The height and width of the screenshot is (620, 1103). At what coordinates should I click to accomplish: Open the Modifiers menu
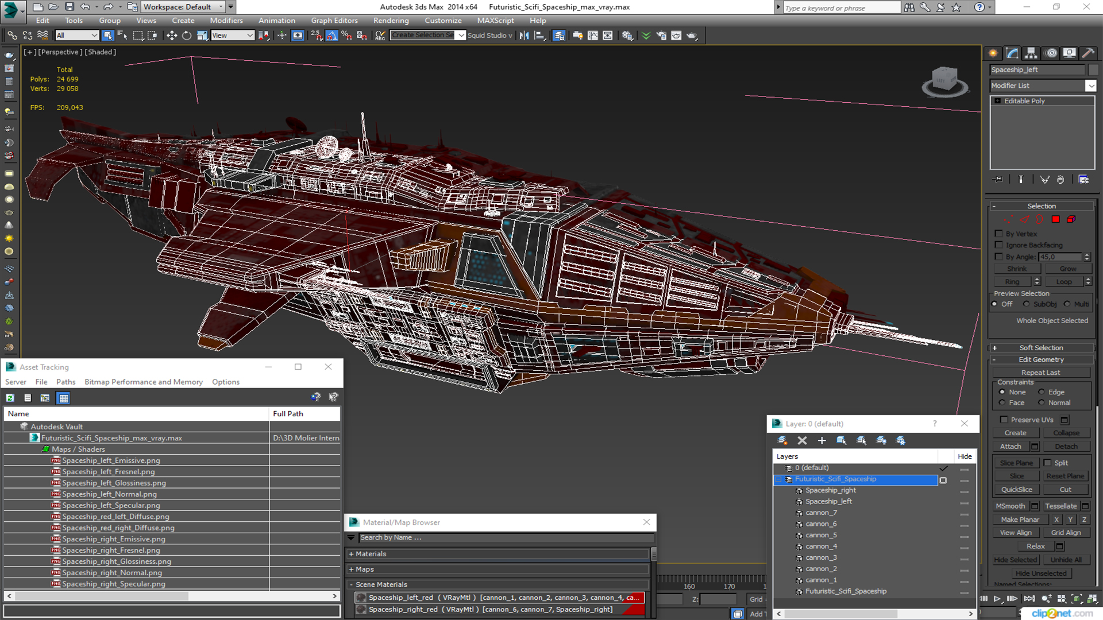pos(226,21)
